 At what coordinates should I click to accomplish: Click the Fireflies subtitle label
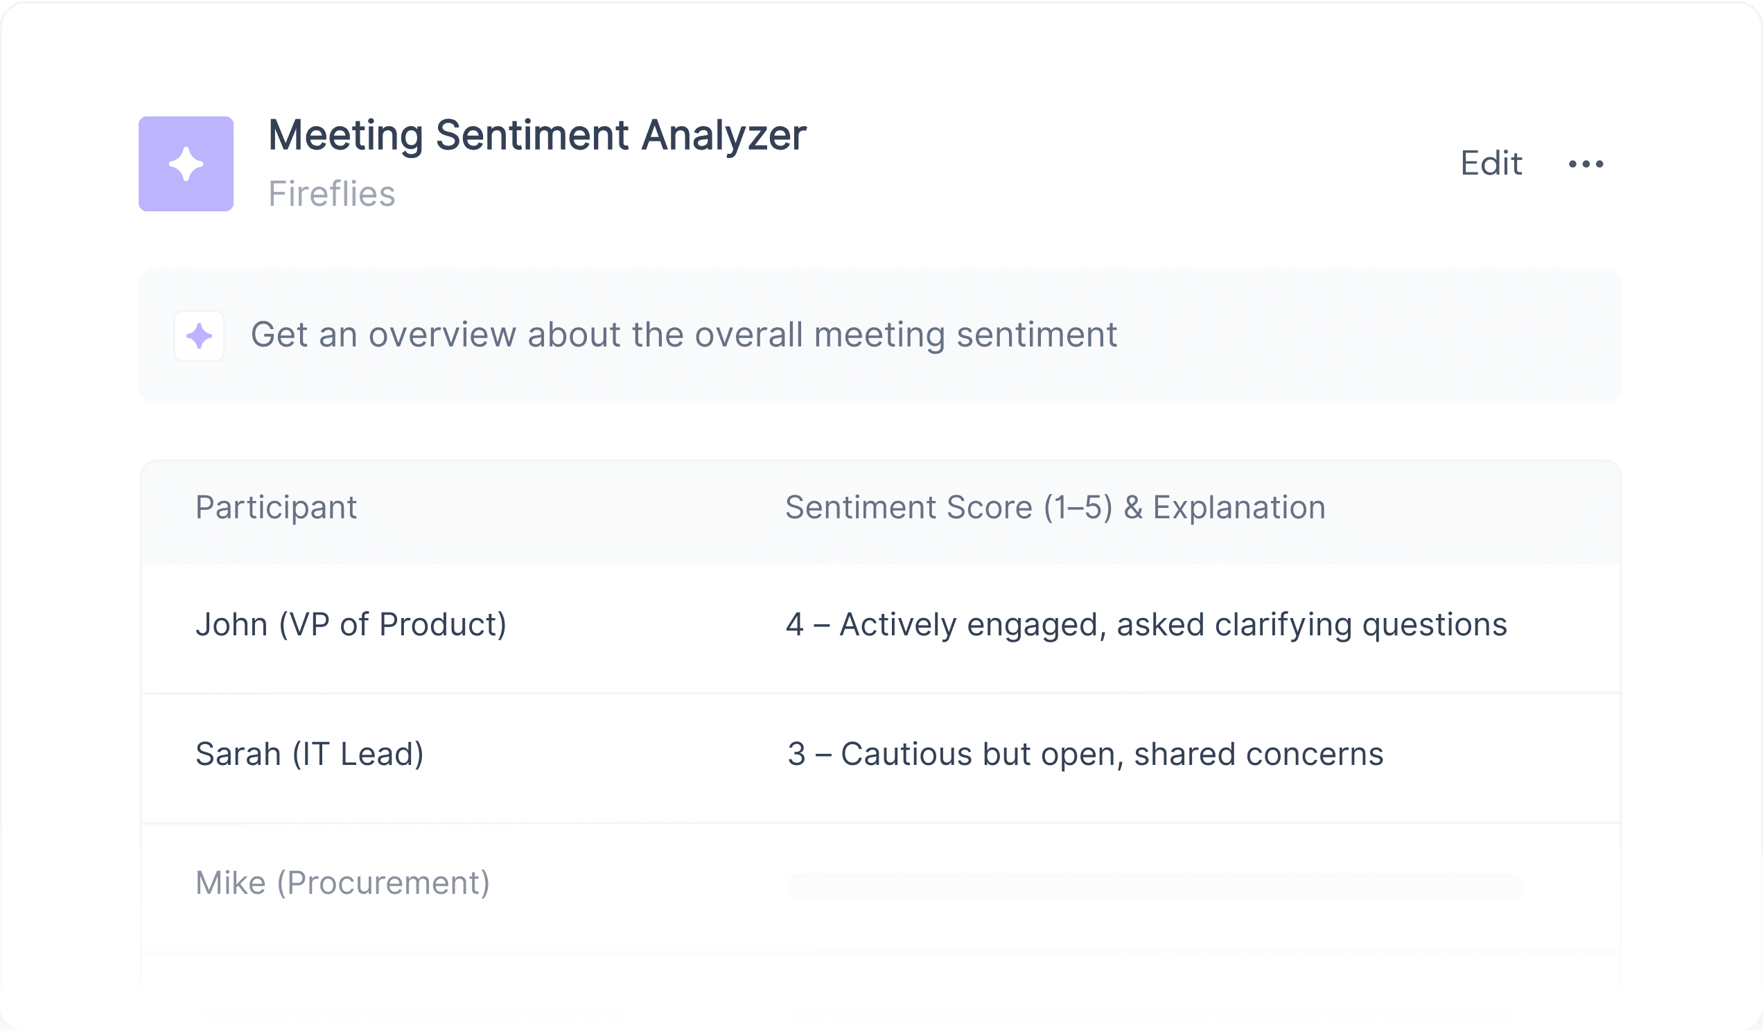332,194
